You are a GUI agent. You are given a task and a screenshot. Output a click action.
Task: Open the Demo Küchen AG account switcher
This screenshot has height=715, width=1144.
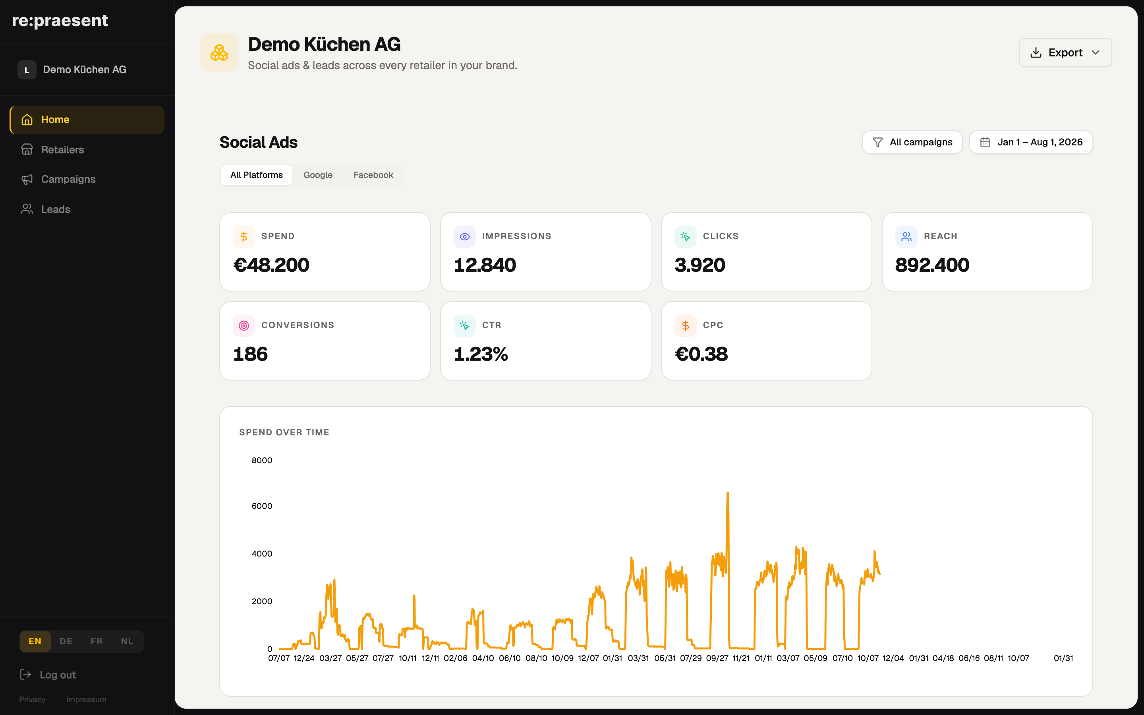pos(87,70)
